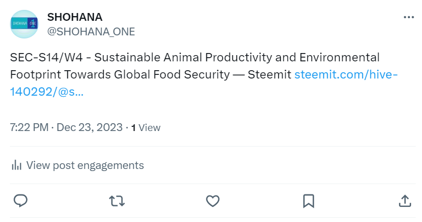Click the bold 1 views number

[133, 128]
